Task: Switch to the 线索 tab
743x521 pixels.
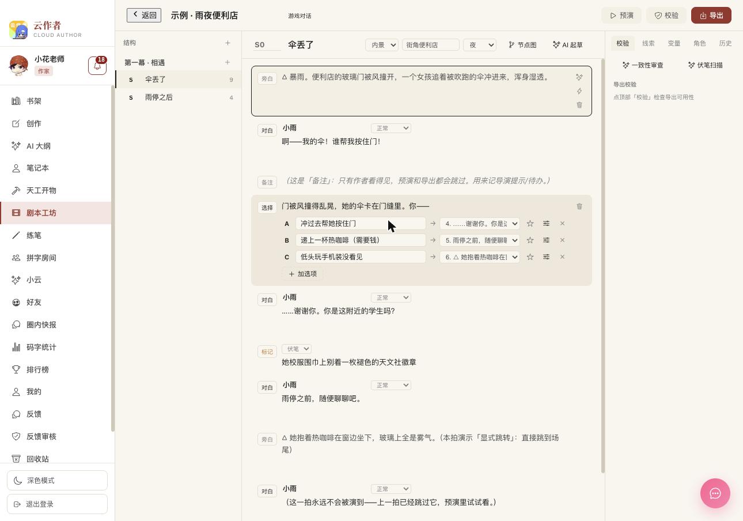Action: 649,43
